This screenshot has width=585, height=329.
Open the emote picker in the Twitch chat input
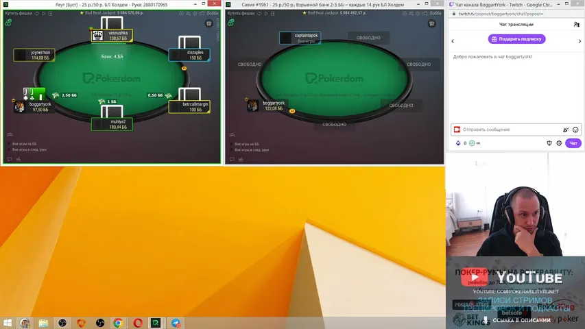575,130
